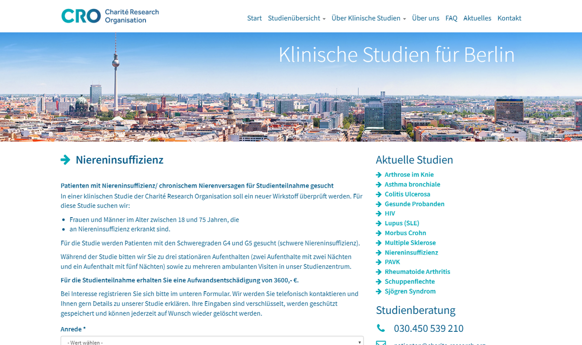This screenshot has width=582, height=345.
Task: Click arrow icon beside Arthrose im Knie
Action: coord(379,175)
